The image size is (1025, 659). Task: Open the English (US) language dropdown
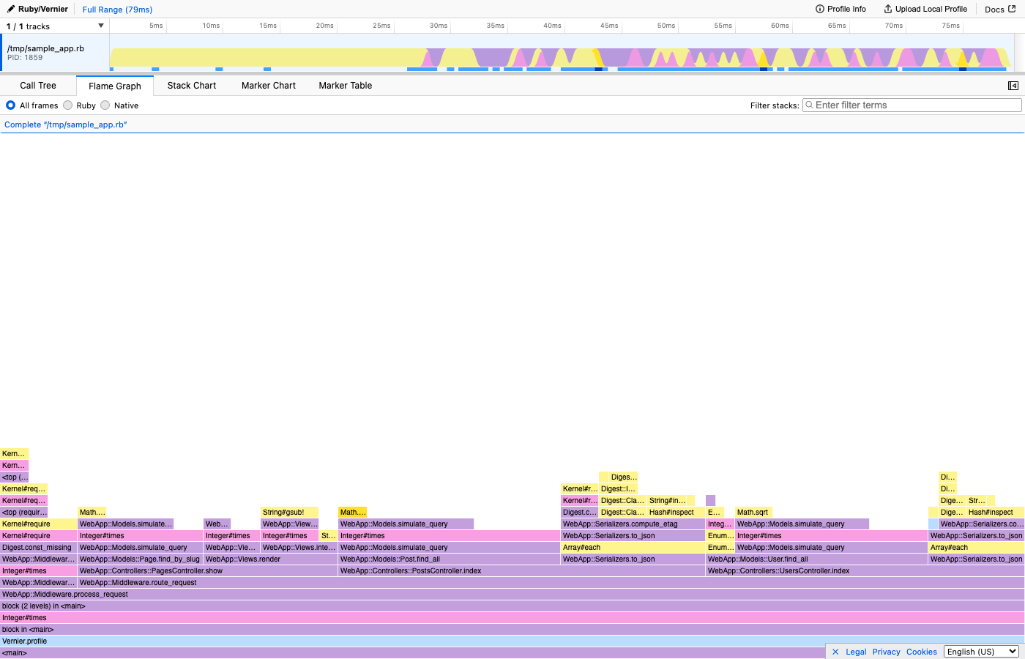981,651
